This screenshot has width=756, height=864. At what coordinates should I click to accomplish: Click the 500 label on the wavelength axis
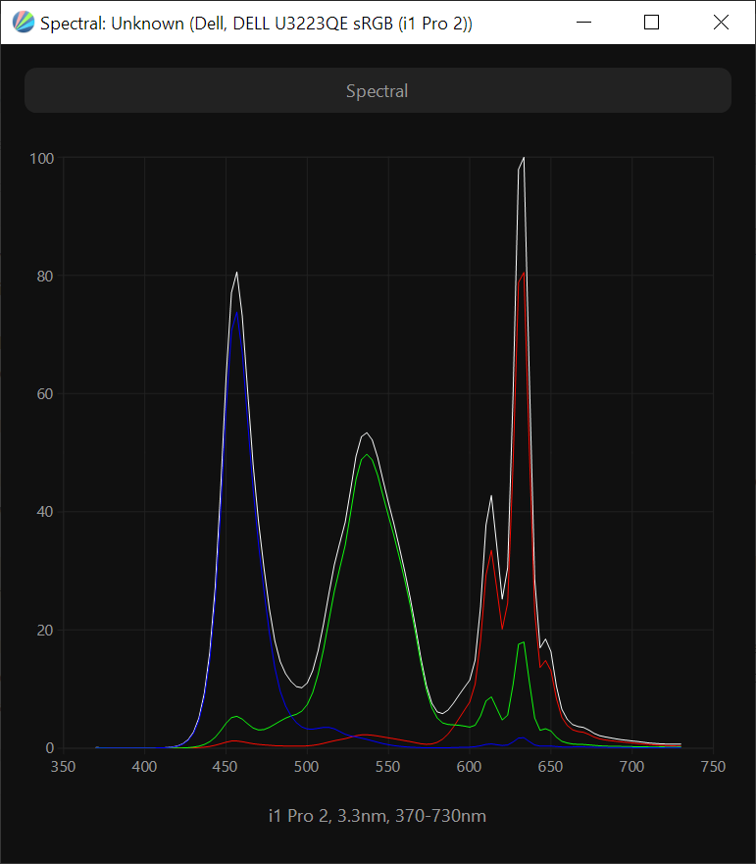coord(307,767)
